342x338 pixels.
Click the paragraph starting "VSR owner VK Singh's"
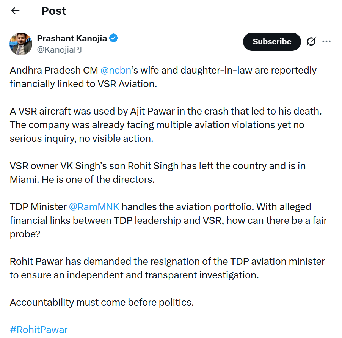click(x=157, y=173)
